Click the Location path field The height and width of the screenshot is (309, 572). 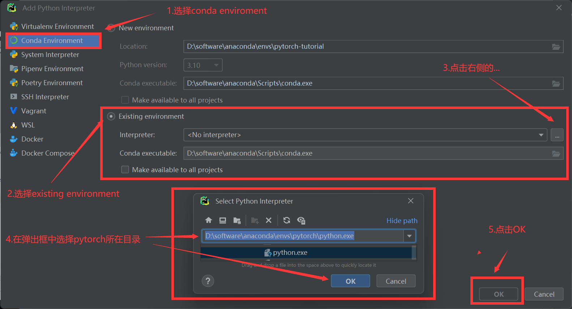[x=373, y=47]
